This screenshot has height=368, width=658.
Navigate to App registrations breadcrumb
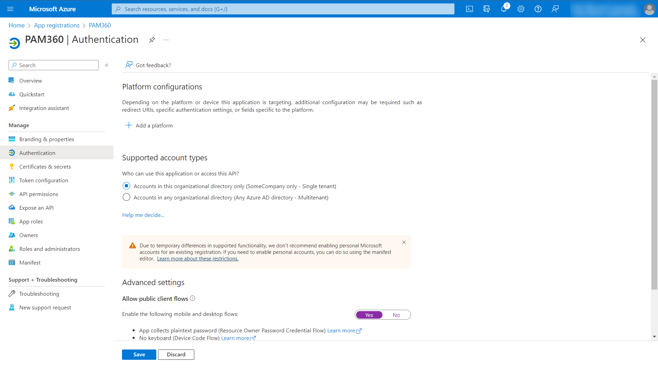(57, 25)
